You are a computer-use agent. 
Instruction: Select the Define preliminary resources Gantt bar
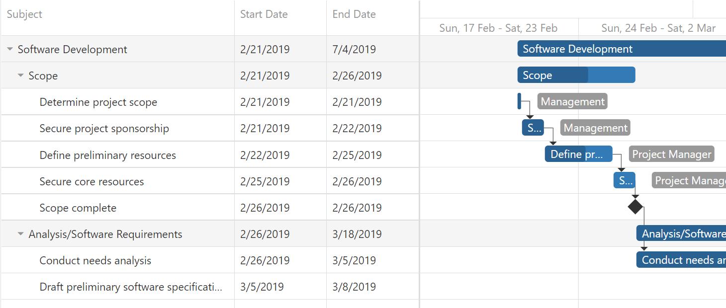pyautogui.click(x=578, y=154)
